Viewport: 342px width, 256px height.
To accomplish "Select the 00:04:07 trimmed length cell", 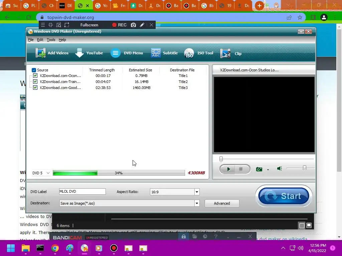I will (103, 82).
